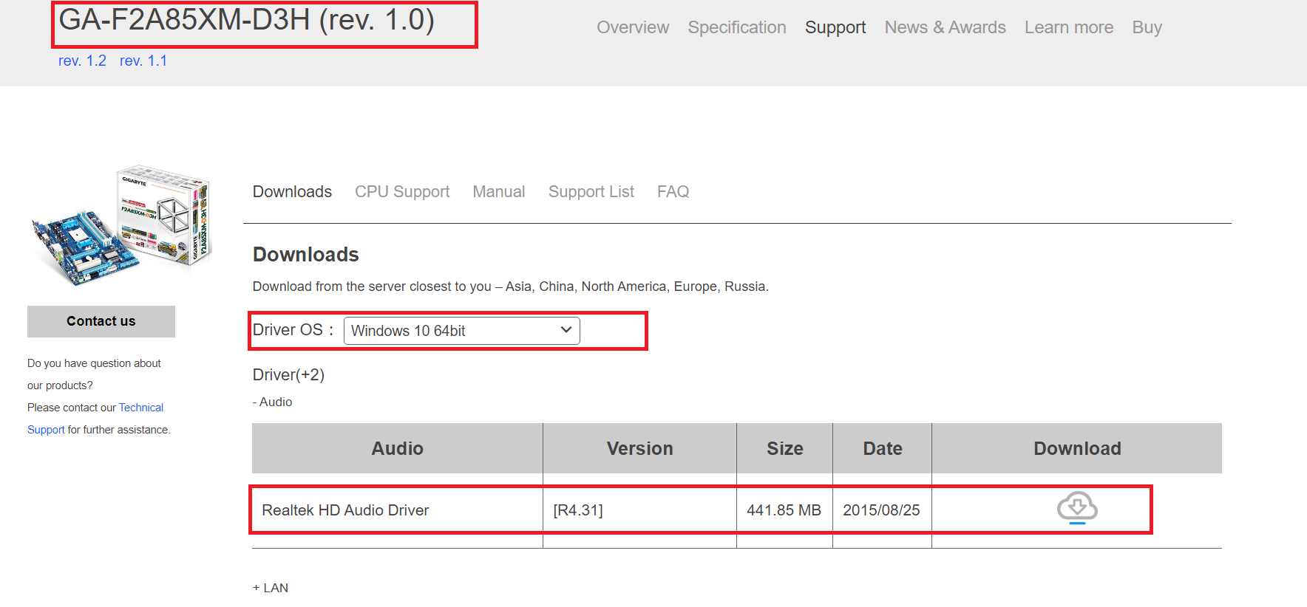Select the Downloads sub-tab
Screen dimensions: 1307x607
tap(292, 192)
